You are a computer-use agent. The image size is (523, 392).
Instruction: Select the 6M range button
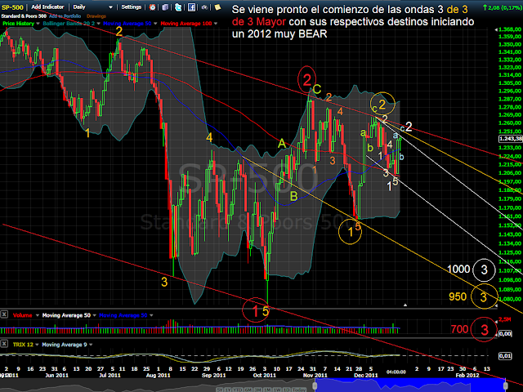pos(248,390)
